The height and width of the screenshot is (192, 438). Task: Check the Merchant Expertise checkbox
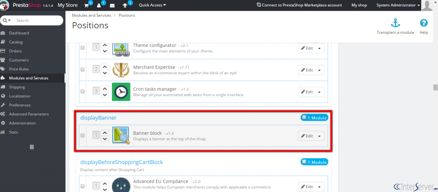(x=83, y=70)
